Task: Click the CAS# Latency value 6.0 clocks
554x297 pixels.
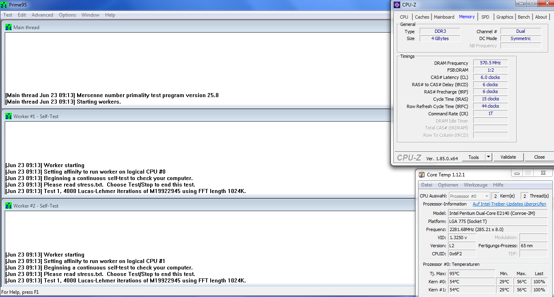Action: 490,77
